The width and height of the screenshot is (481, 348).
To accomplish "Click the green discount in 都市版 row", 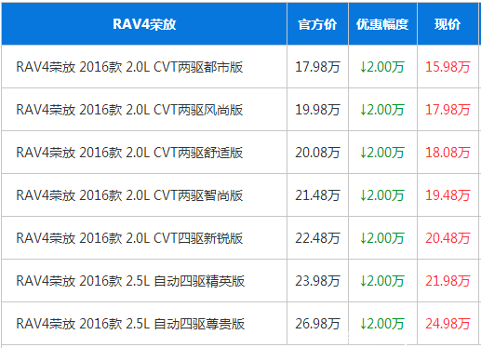I will [x=382, y=67].
